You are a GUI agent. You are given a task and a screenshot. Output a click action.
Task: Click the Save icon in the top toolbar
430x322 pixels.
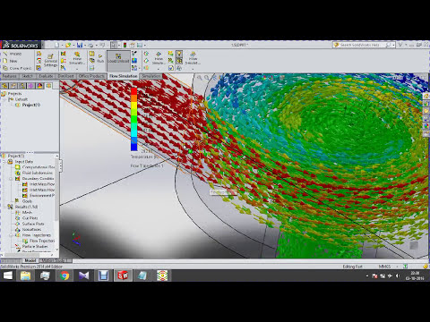(80, 45)
